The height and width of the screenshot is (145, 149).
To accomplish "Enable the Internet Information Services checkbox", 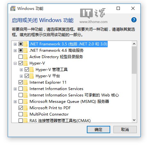I will pyautogui.click(x=21, y=89).
